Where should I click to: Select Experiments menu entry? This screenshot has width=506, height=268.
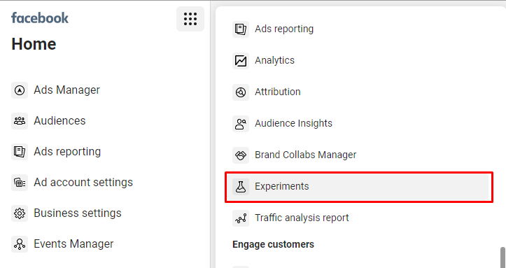coord(359,187)
